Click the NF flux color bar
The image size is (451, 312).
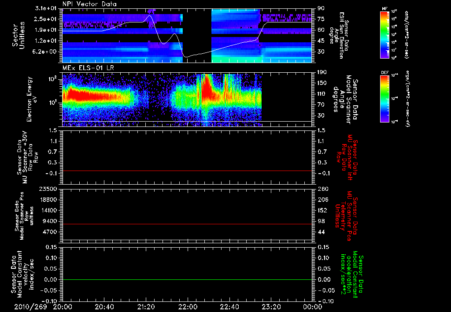(x=384, y=34)
